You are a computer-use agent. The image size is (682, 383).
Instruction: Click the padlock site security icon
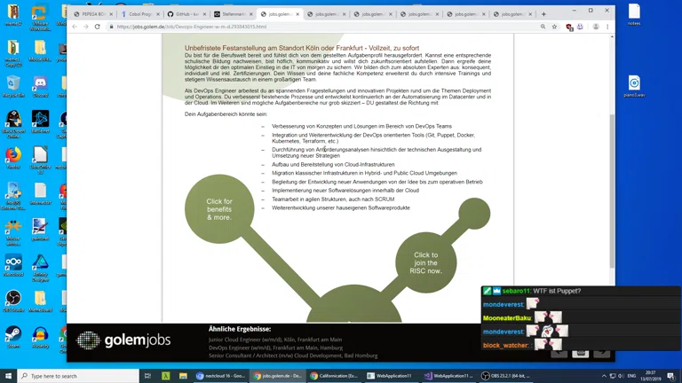coord(111,27)
